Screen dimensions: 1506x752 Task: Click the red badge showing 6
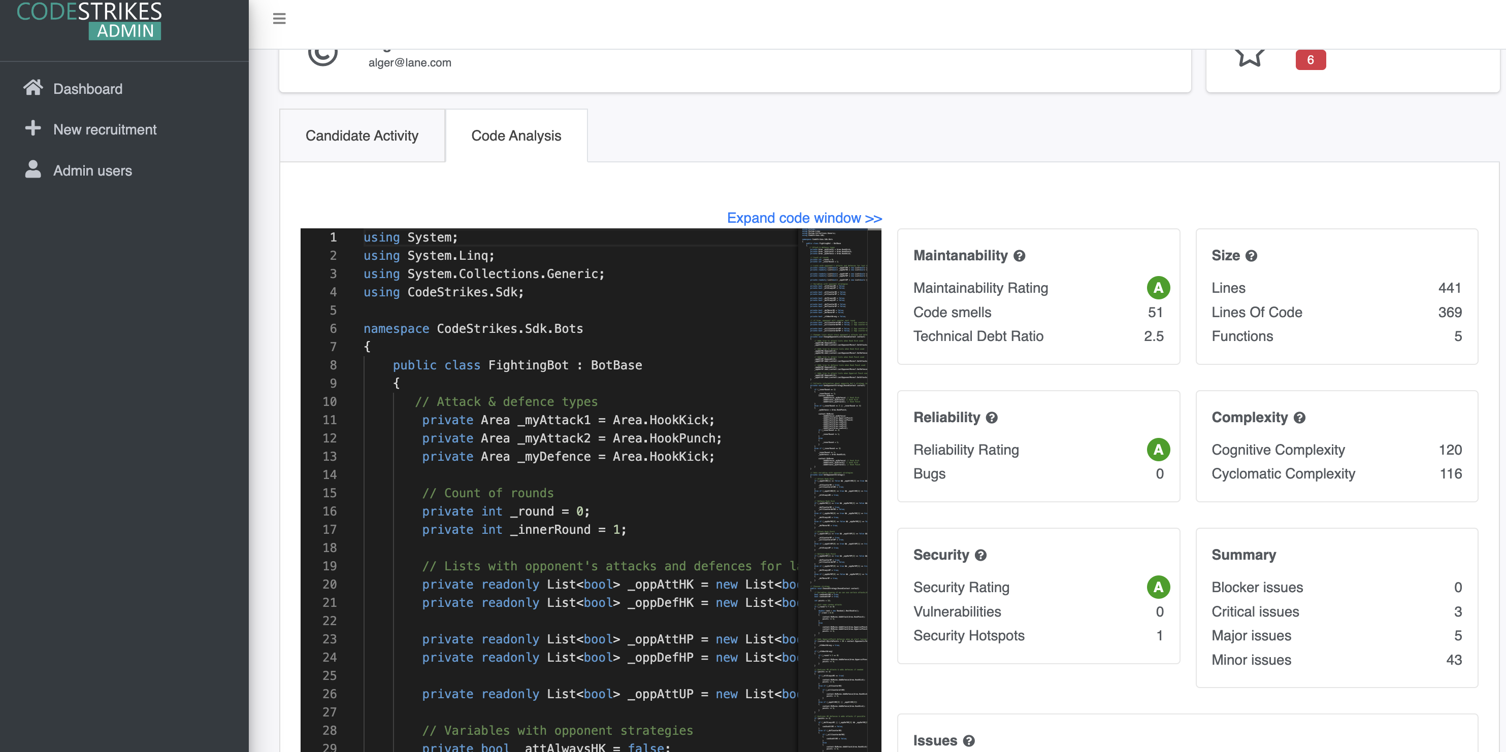(1310, 59)
